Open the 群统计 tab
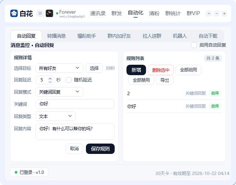The image size is (236, 185). 173,13
